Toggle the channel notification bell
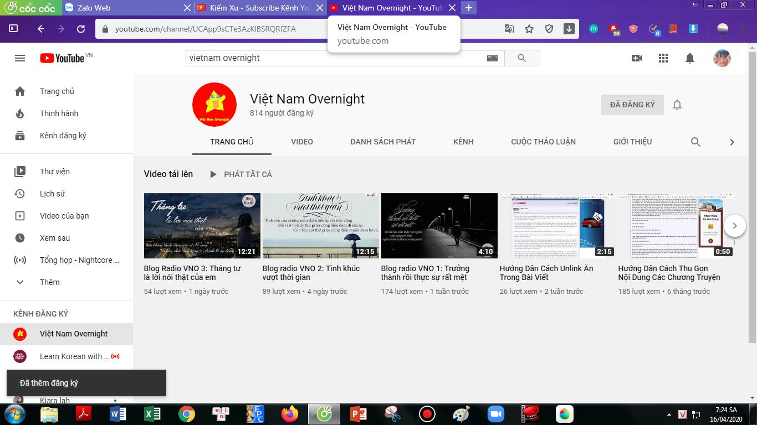The width and height of the screenshot is (757, 425). coord(677,105)
